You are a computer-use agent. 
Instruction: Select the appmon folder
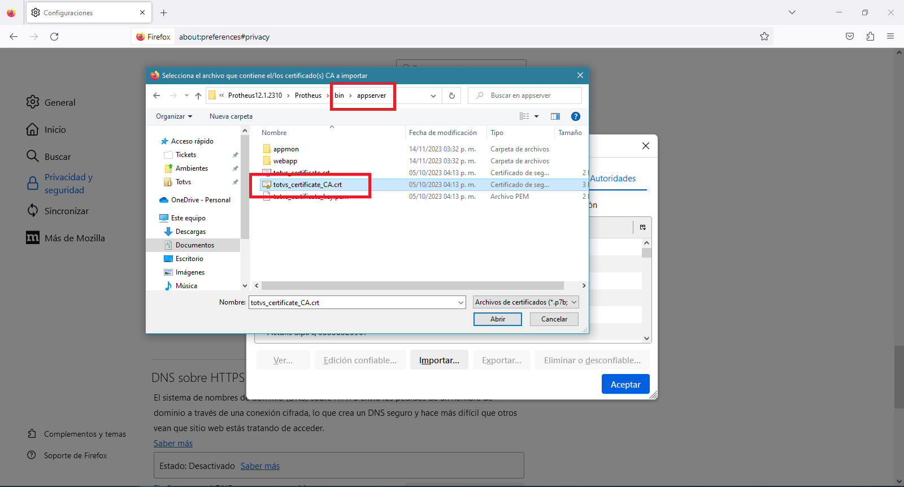coord(286,149)
